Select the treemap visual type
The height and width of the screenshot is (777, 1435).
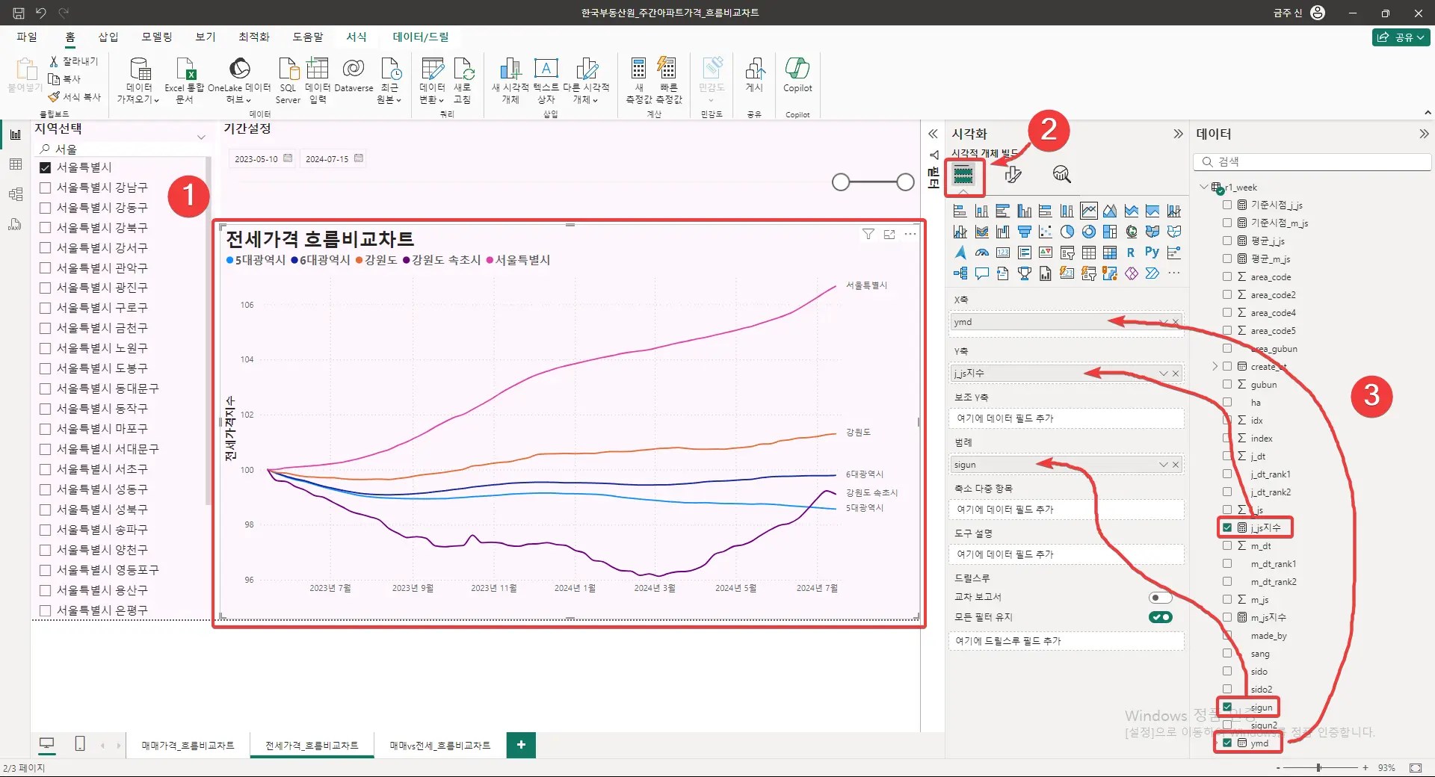pos(1110,232)
